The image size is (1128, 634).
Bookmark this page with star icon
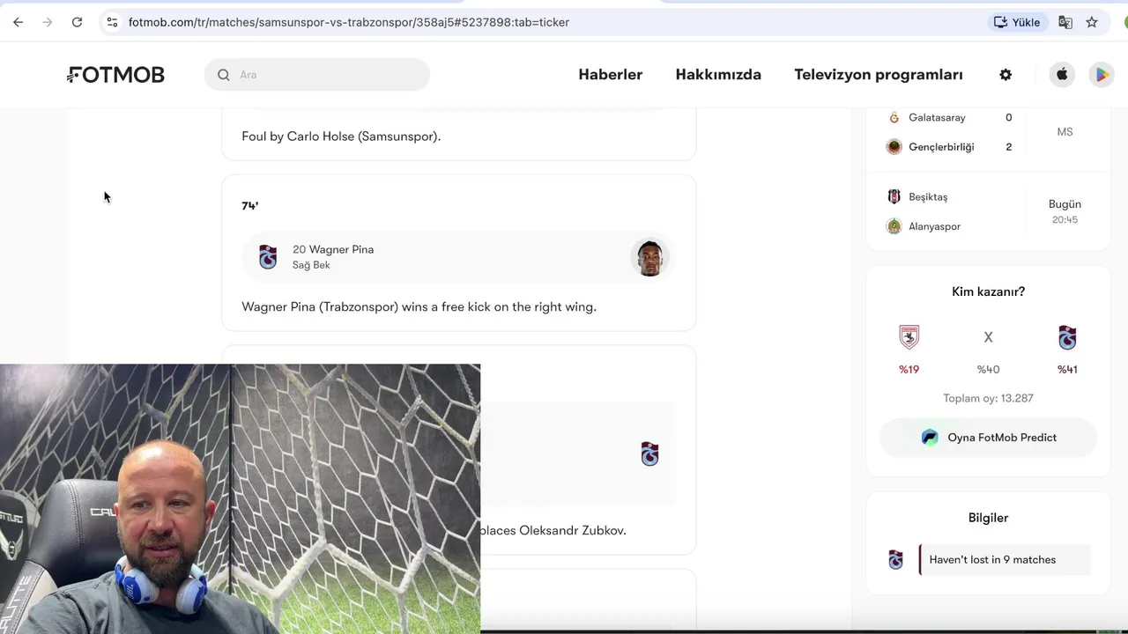pos(1092,22)
